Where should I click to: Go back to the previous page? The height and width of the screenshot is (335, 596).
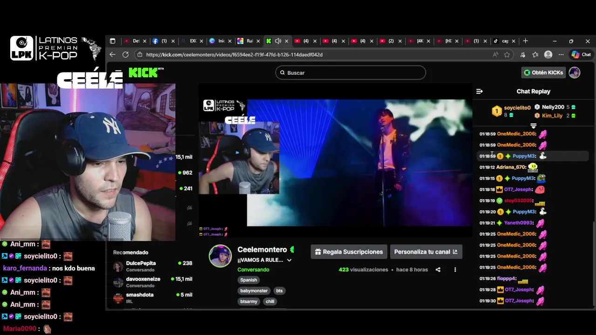[112, 54]
